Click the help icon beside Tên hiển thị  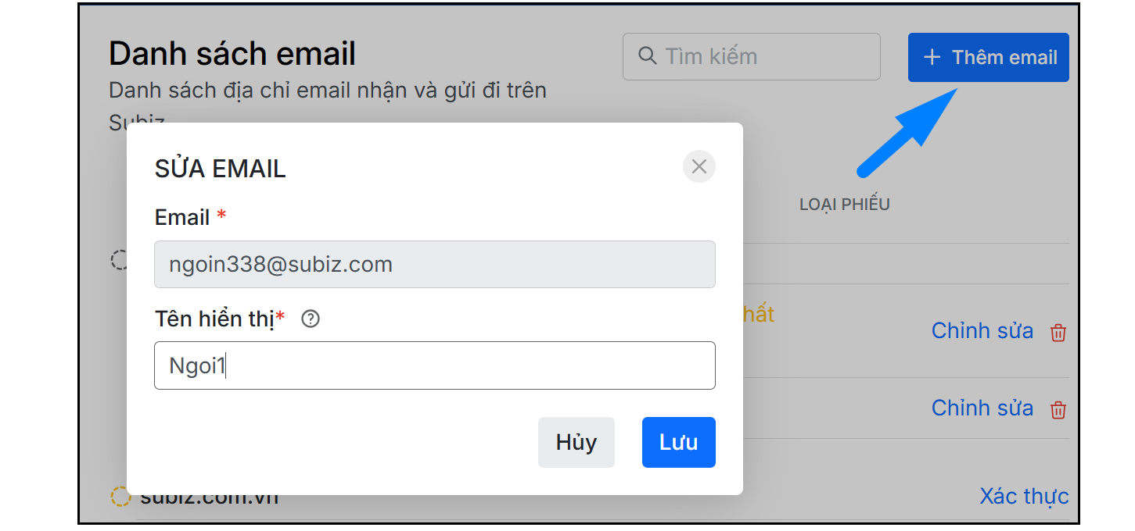pos(311,319)
